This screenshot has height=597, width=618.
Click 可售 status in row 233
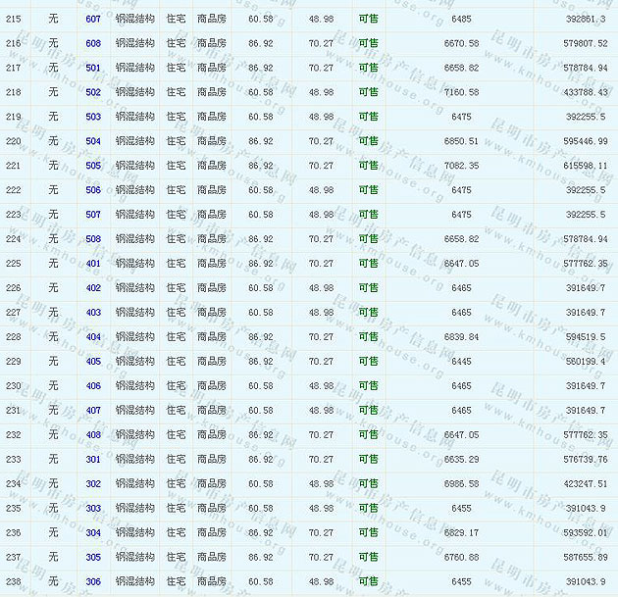click(368, 460)
